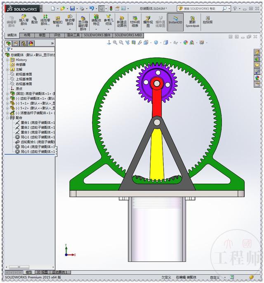Click Edit Appearance color ball icon in view toolbar

point(186,42)
